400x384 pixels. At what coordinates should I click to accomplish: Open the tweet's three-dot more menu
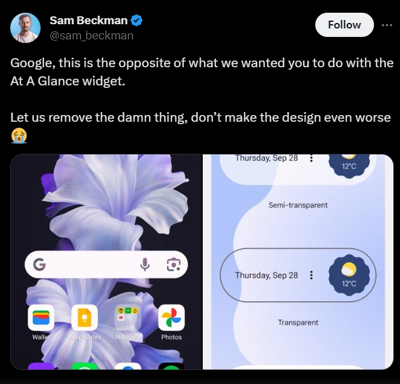[x=387, y=25]
